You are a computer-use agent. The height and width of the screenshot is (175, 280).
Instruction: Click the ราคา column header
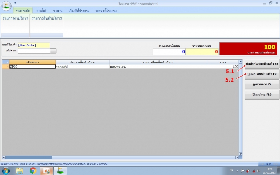pyautogui.click(x=223, y=62)
